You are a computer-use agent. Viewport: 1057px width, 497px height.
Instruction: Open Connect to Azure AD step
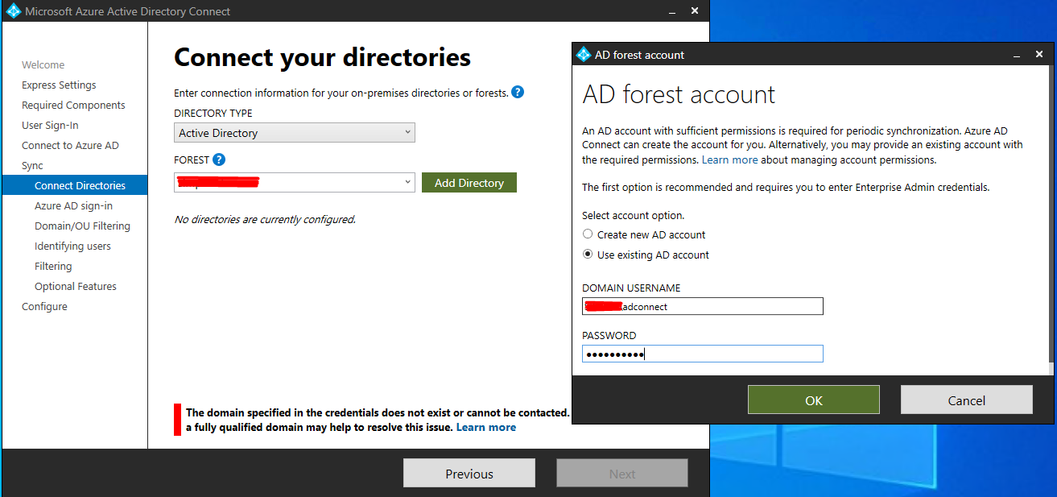[70, 145]
